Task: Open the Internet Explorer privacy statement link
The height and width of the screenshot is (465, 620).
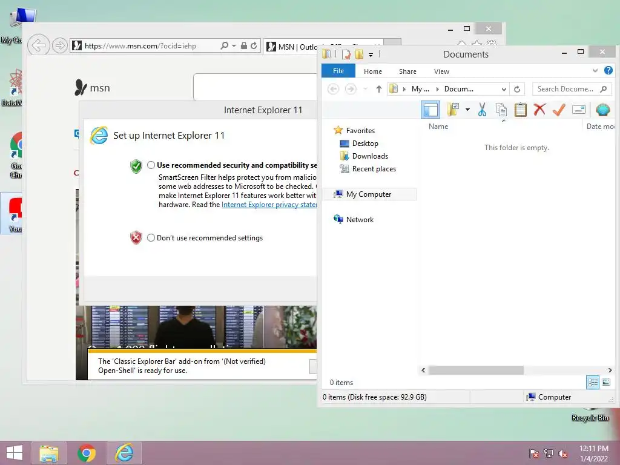Action: [269, 205]
